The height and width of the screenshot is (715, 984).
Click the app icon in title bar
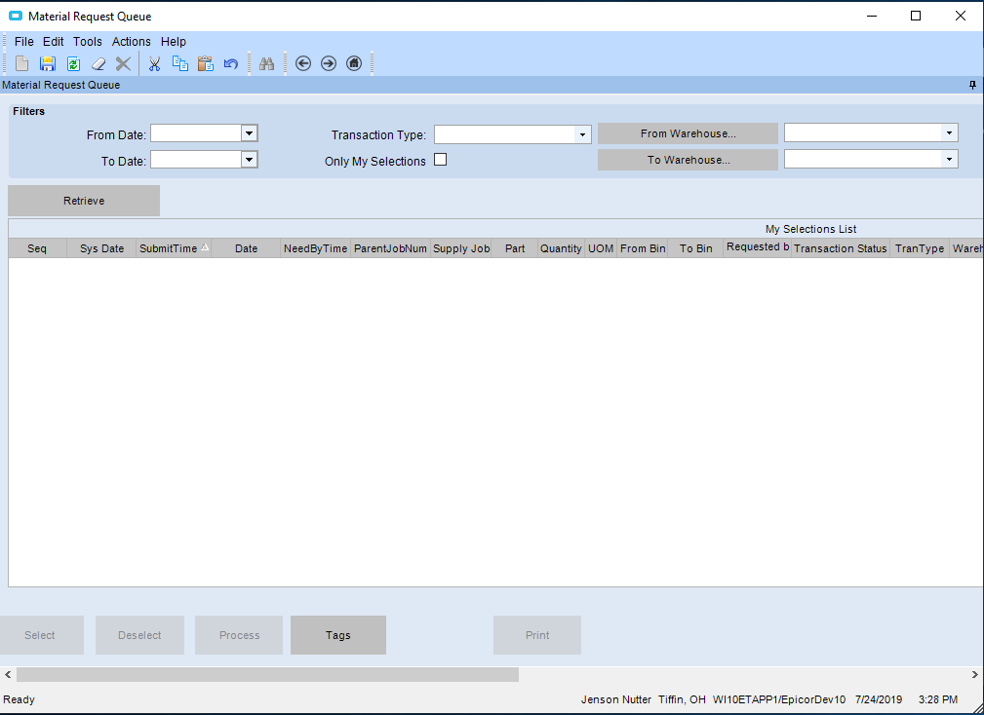[15, 16]
